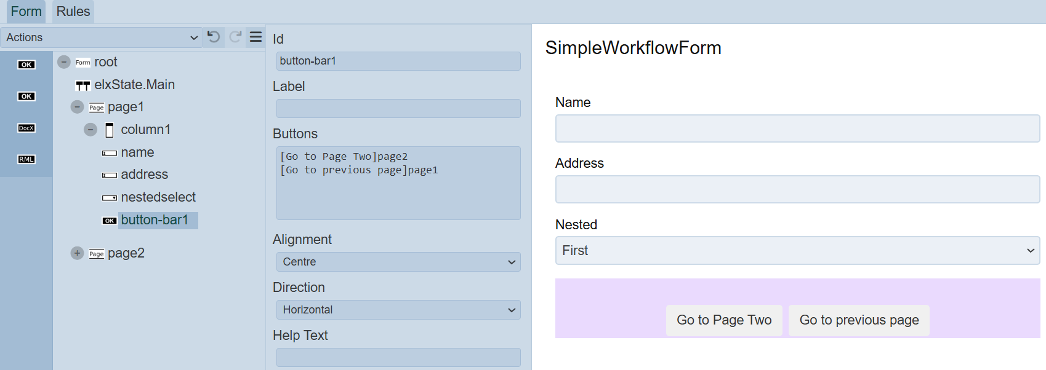Screen dimensions: 1046x370
Task: Click the Redo arrow icon
Action: click(235, 37)
